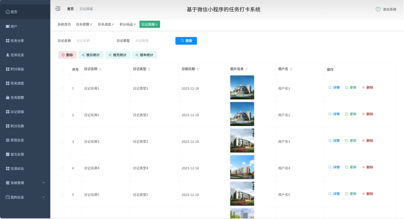This screenshot has height=219, width=404.
Task: Click the blue 搜索 button
Action: pos(186,41)
